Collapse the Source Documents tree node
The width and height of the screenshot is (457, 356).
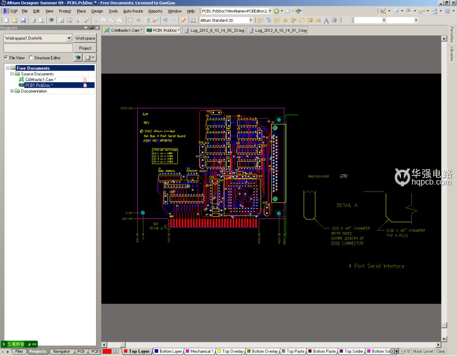(x=12, y=74)
